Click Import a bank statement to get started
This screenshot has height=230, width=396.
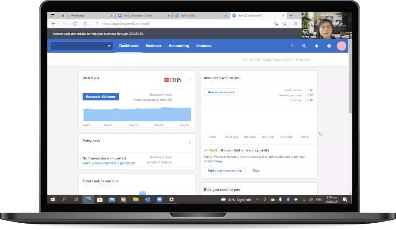(x=108, y=163)
